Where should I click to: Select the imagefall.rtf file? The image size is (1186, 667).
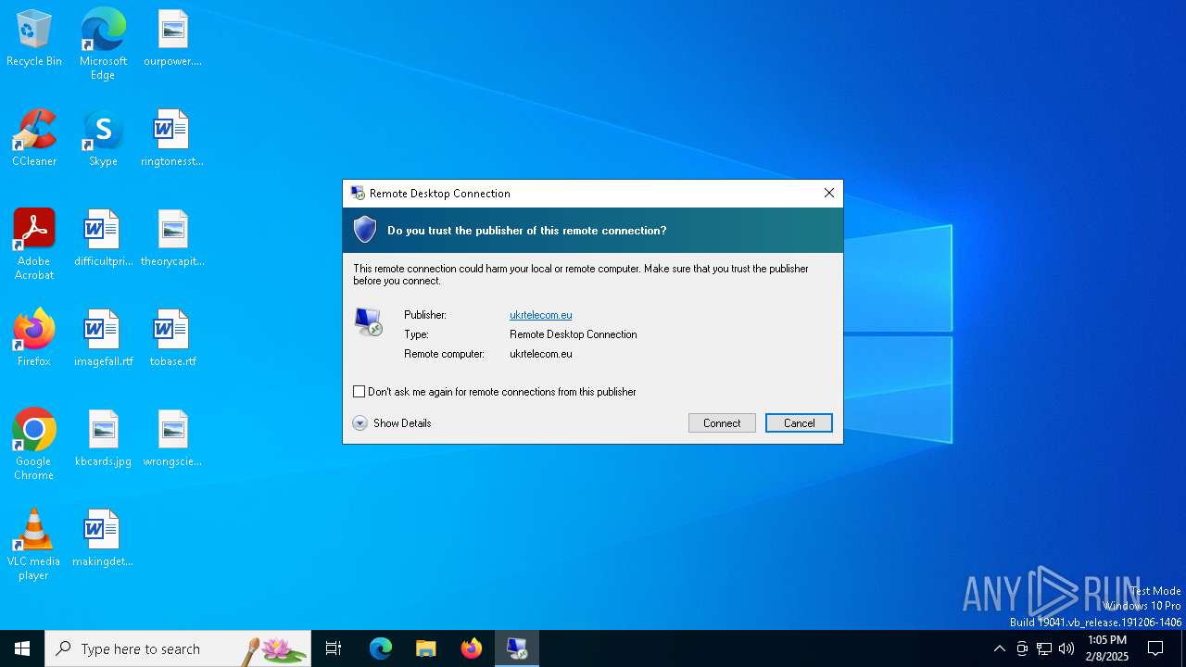103,338
